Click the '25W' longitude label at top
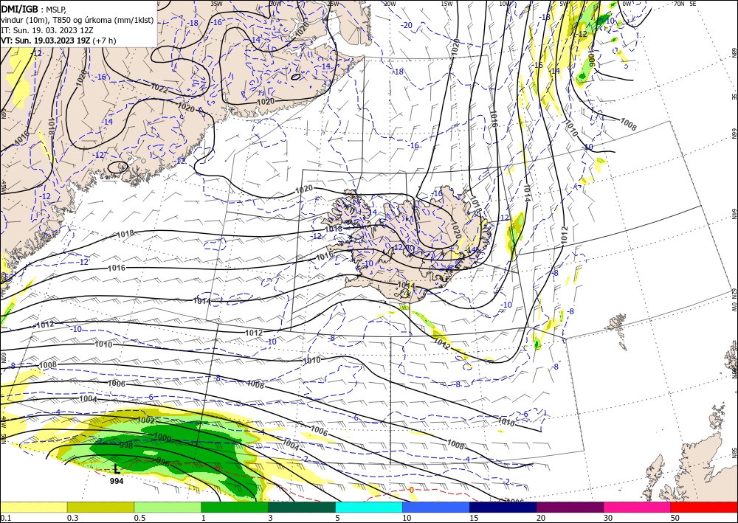738x523 pixels. click(x=333, y=3)
